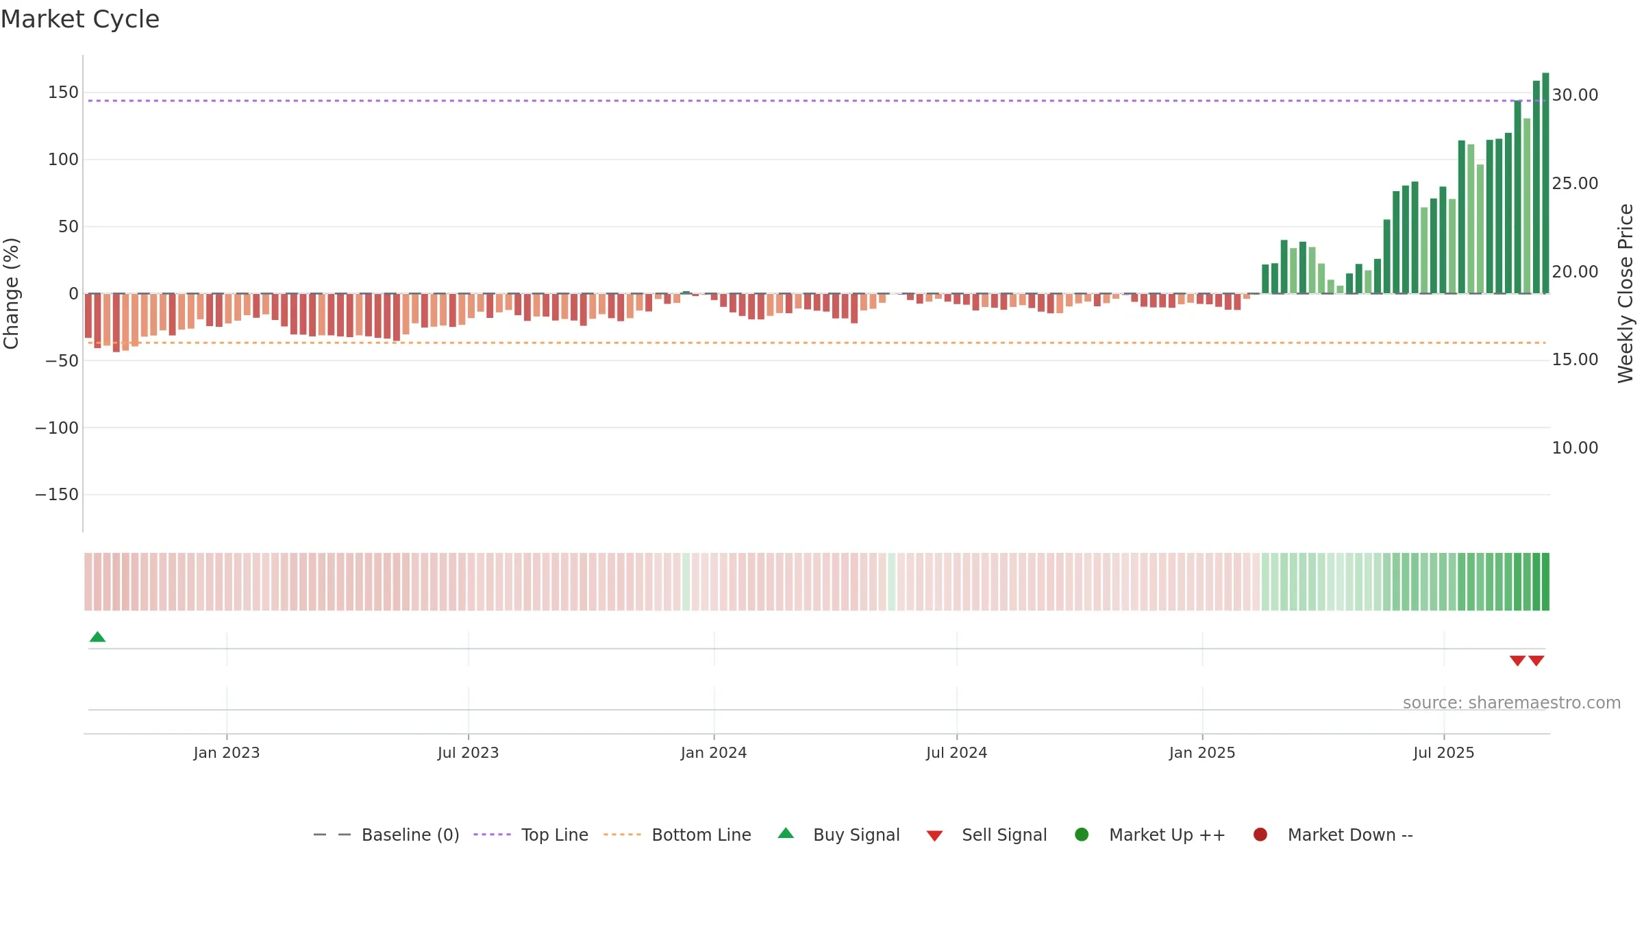Click the −50 tick on Change axis
The height and width of the screenshot is (925, 1644).
[x=62, y=361]
